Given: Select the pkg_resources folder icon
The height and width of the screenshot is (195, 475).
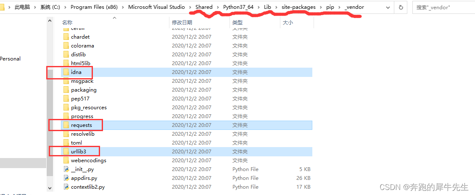Looking at the screenshot, I should pos(66,108).
